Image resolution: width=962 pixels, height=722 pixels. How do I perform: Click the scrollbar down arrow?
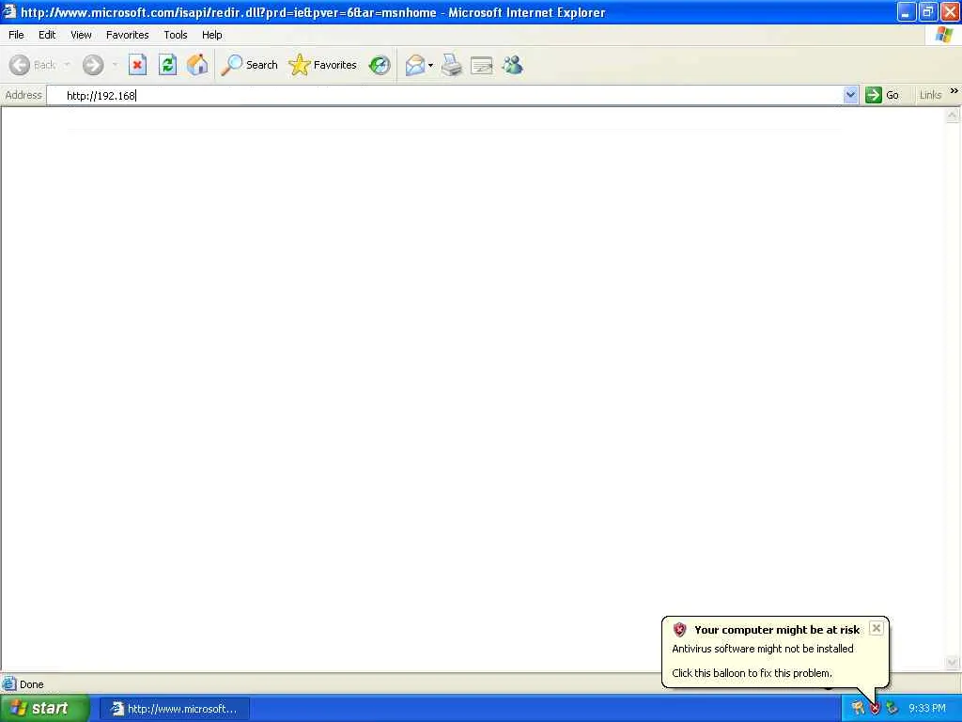pyautogui.click(x=953, y=663)
